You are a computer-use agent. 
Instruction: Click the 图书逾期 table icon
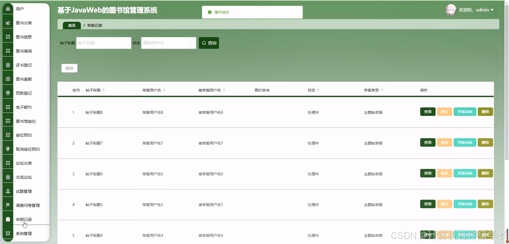tap(8, 79)
